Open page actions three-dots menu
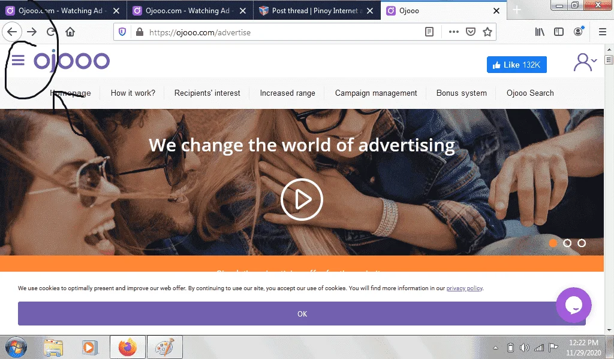614x359 pixels. 453,32
